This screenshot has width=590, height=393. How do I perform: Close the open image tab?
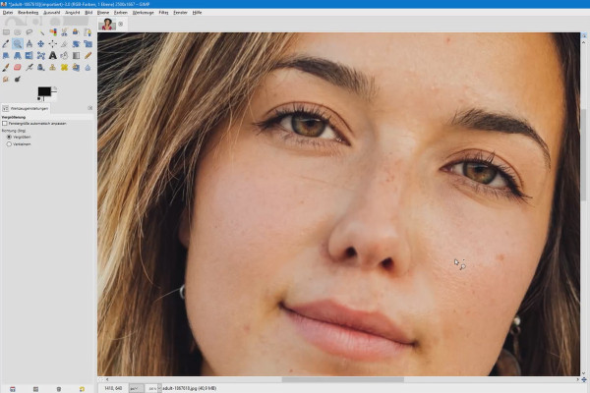click(x=121, y=24)
